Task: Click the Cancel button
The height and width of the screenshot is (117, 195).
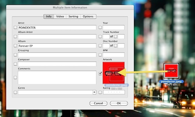Action: pyautogui.click(x=98, y=103)
